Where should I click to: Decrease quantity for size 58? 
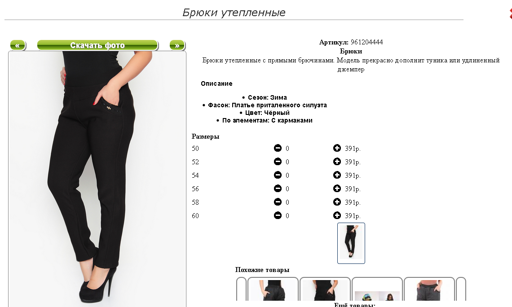point(278,202)
